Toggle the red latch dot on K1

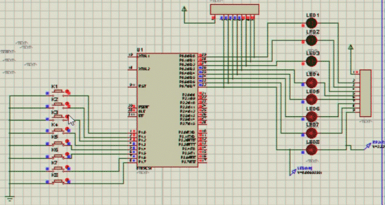(68, 92)
